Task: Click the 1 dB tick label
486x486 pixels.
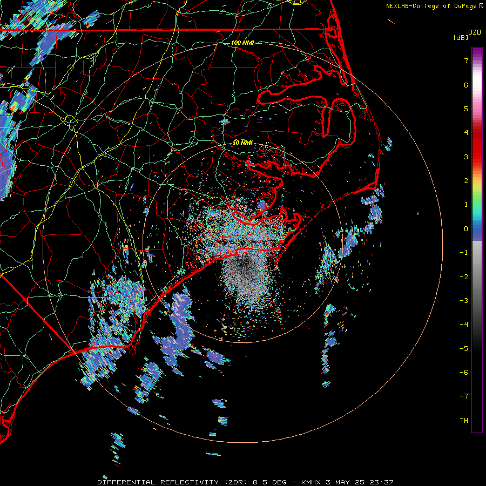Action: (x=466, y=205)
